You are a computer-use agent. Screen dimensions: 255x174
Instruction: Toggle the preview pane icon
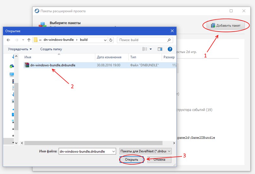160,49
